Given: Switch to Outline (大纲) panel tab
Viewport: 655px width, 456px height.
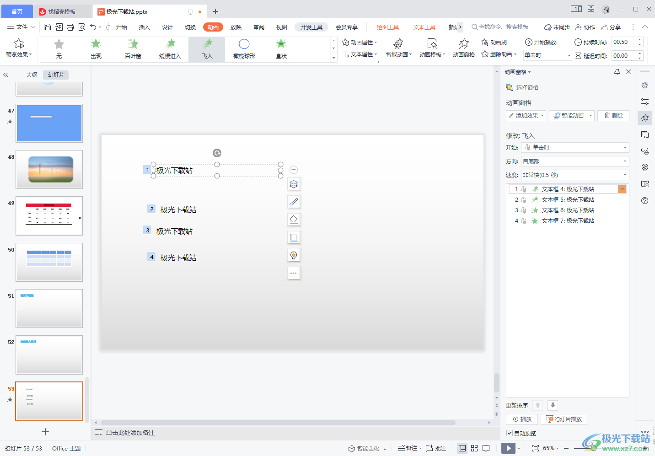Looking at the screenshot, I should [x=32, y=75].
